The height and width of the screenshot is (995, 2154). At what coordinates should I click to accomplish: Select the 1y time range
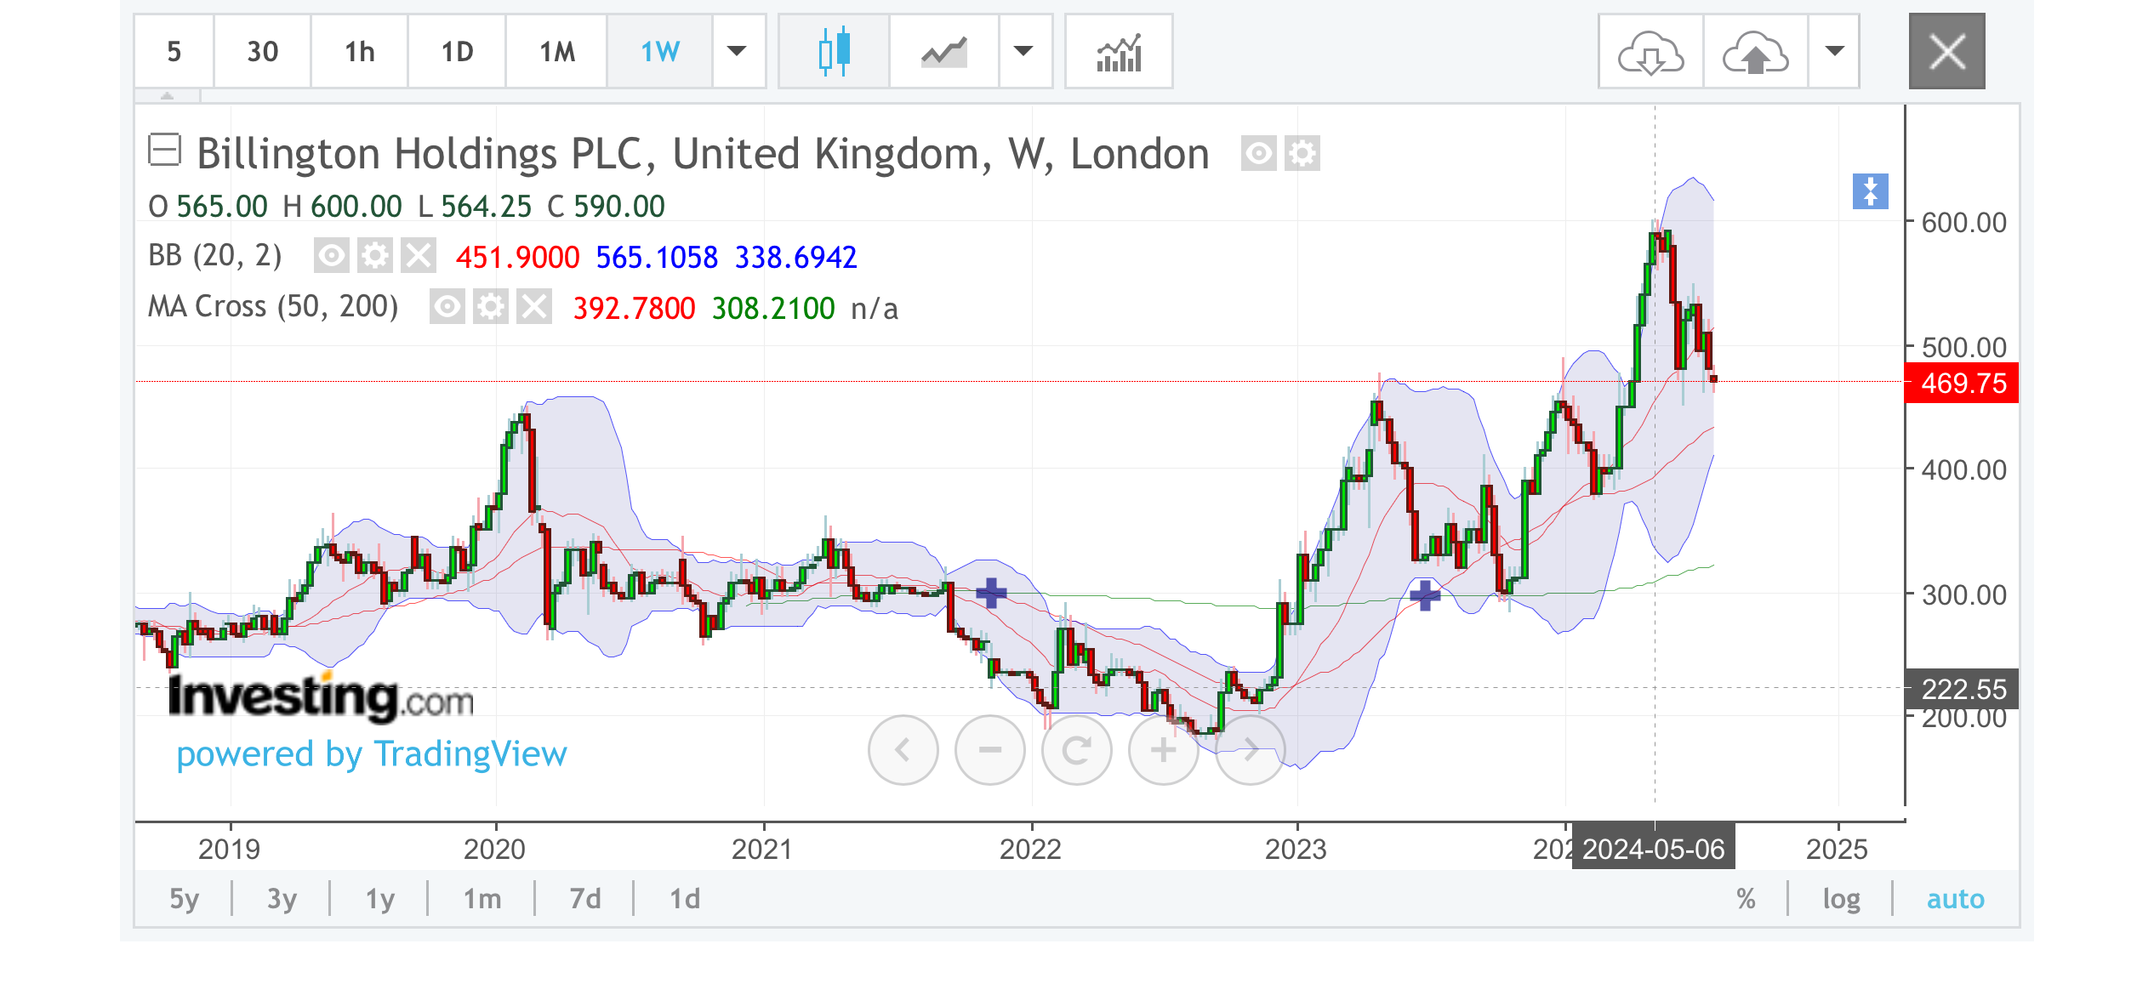(x=379, y=898)
